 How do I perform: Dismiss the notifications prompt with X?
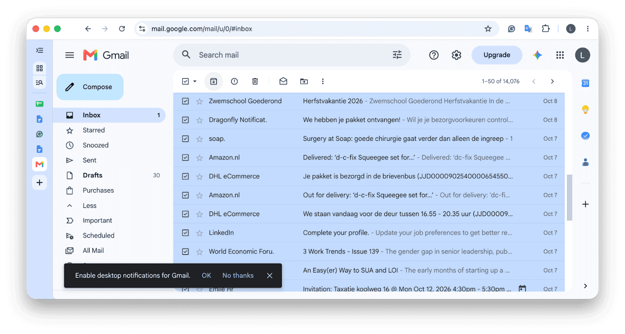270,275
